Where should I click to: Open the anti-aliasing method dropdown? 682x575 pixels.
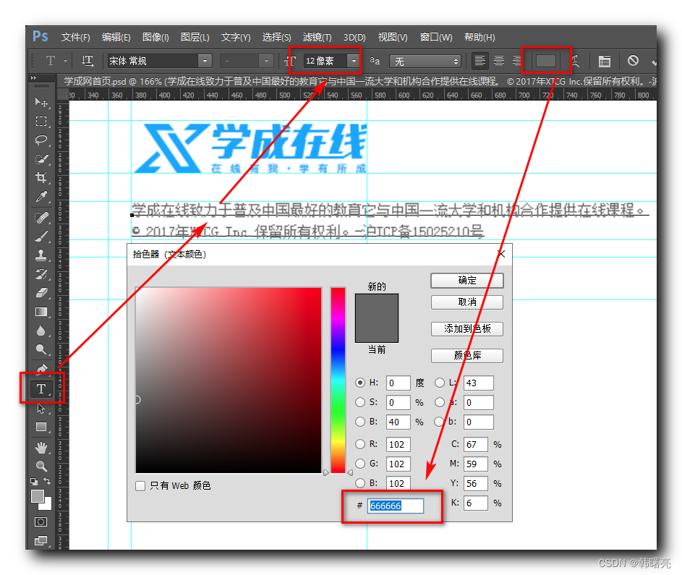pos(425,61)
